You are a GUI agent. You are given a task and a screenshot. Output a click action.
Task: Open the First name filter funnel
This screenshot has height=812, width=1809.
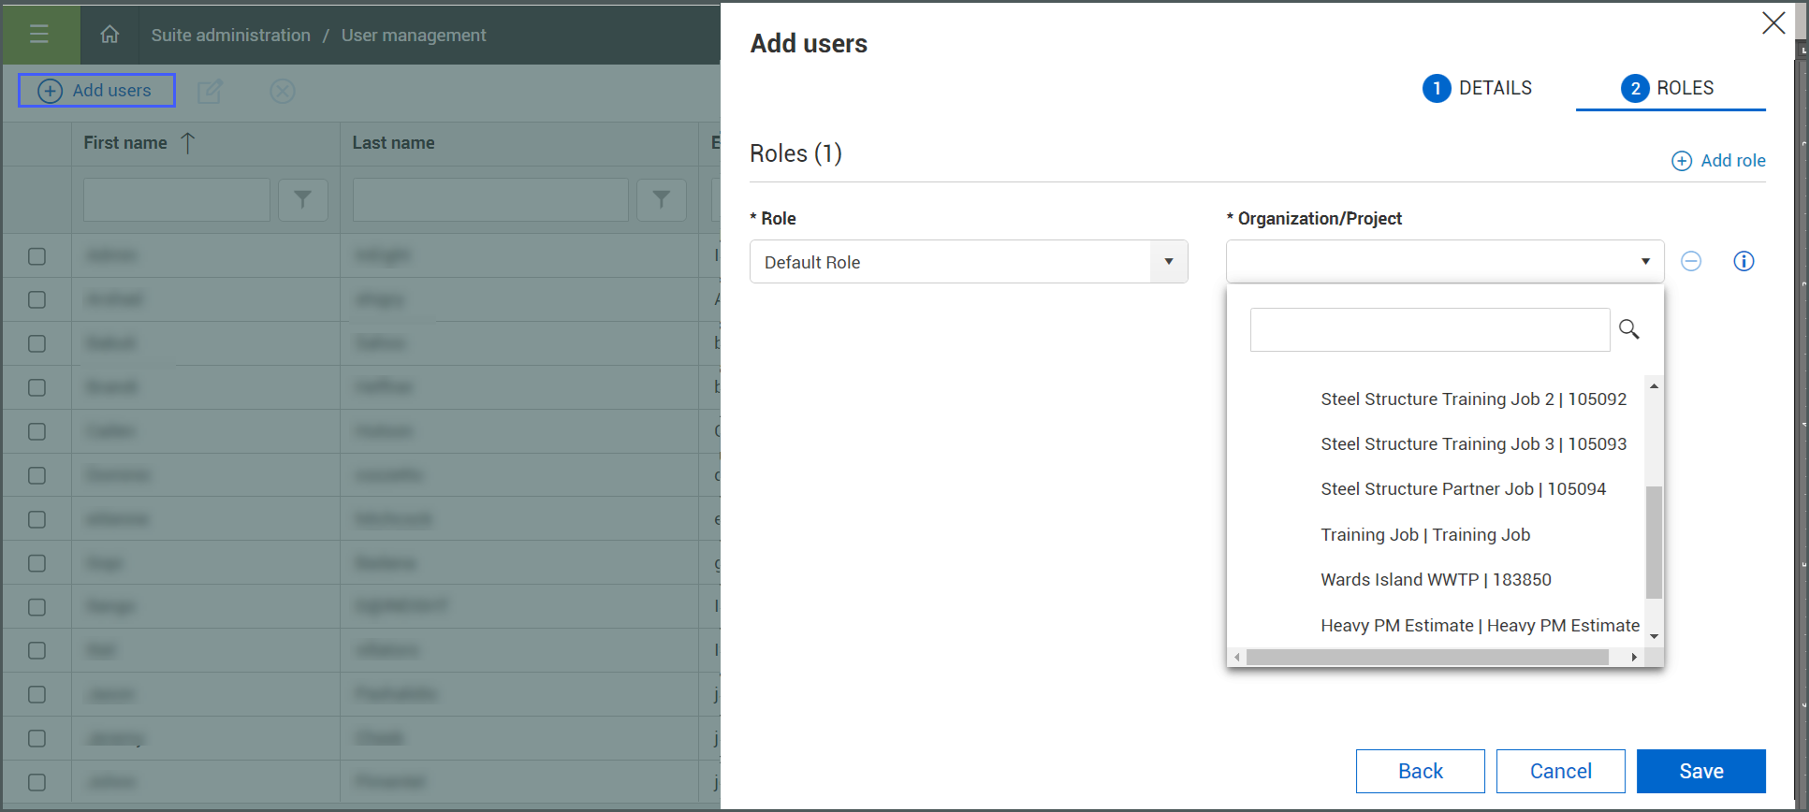pyautogui.click(x=302, y=199)
